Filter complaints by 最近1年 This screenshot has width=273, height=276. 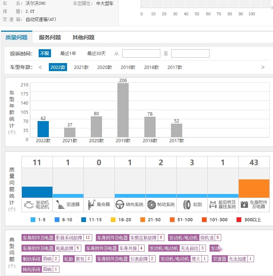pyautogui.click(x=68, y=53)
